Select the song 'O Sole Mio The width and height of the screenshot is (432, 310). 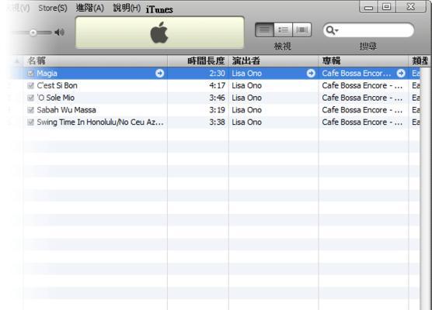click(56, 98)
